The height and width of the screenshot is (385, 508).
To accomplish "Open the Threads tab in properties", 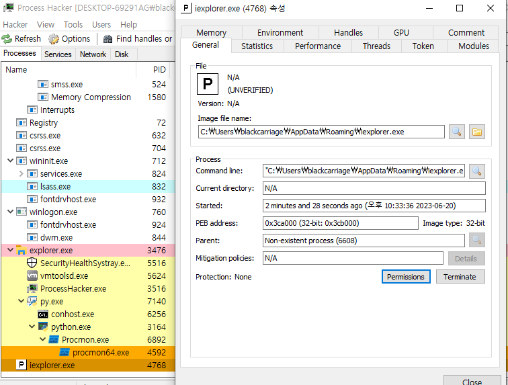I will (x=376, y=46).
